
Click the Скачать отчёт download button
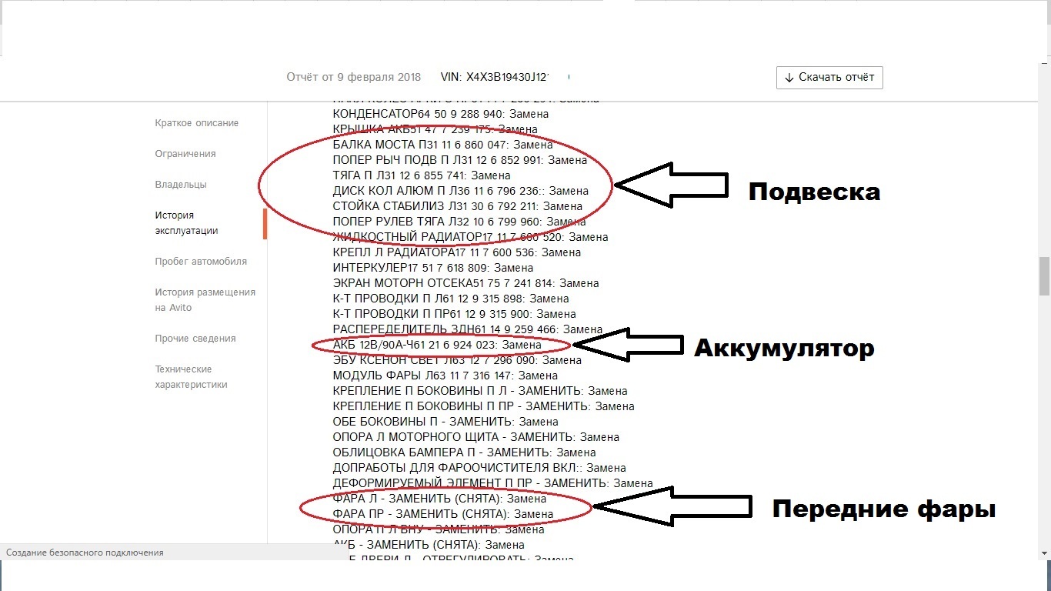pyautogui.click(x=829, y=78)
